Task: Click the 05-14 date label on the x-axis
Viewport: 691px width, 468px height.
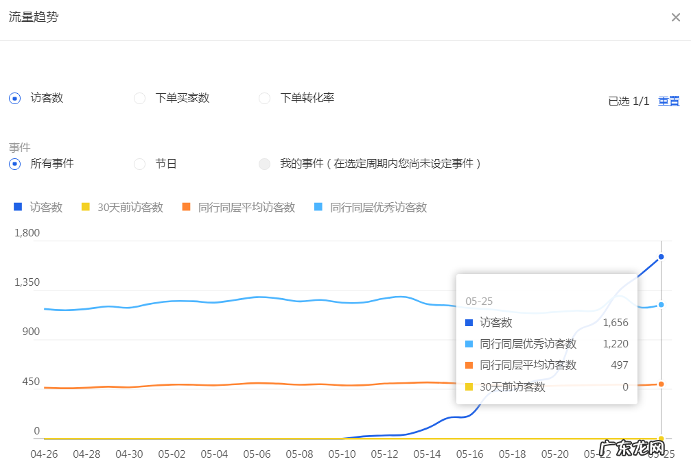Action: click(427, 454)
